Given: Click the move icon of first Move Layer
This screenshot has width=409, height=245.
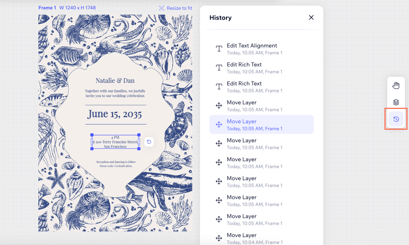Looking at the screenshot, I should [x=219, y=106].
